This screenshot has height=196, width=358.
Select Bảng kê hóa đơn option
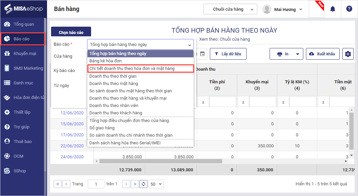pyautogui.click(x=140, y=61)
